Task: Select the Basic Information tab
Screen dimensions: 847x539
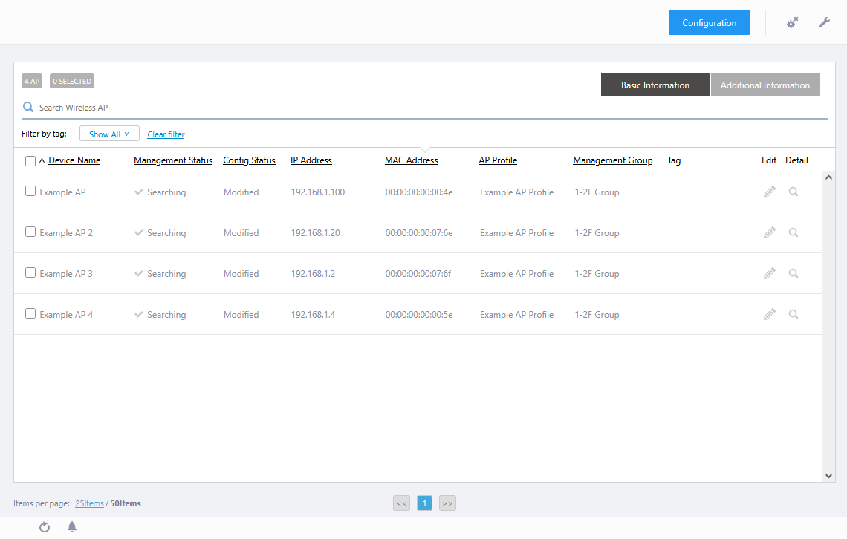Action: pos(655,85)
